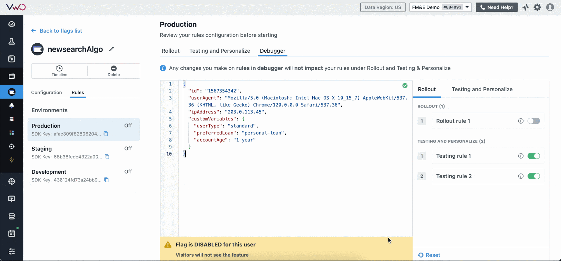Open the rocket rollout icon in sidebar
This screenshot has height=261, width=561.
point(12,106)
